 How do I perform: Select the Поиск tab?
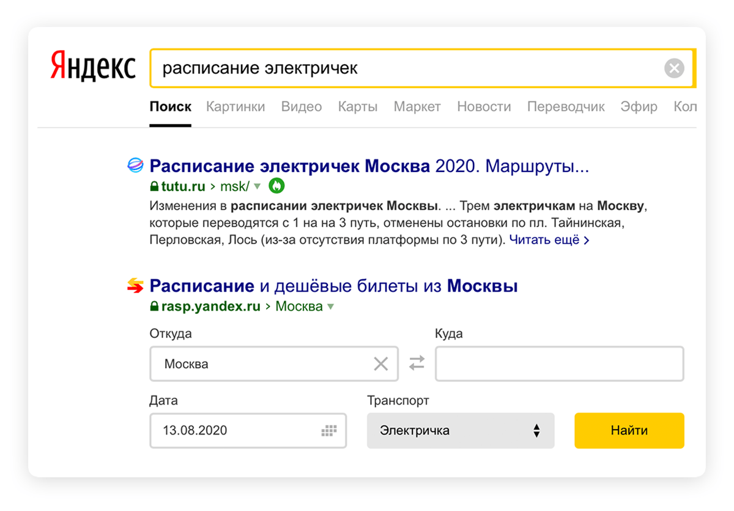[x=171, y=106]
